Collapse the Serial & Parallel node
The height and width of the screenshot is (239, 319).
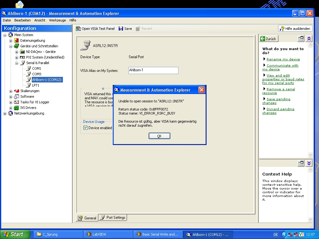tap(17, 63)
